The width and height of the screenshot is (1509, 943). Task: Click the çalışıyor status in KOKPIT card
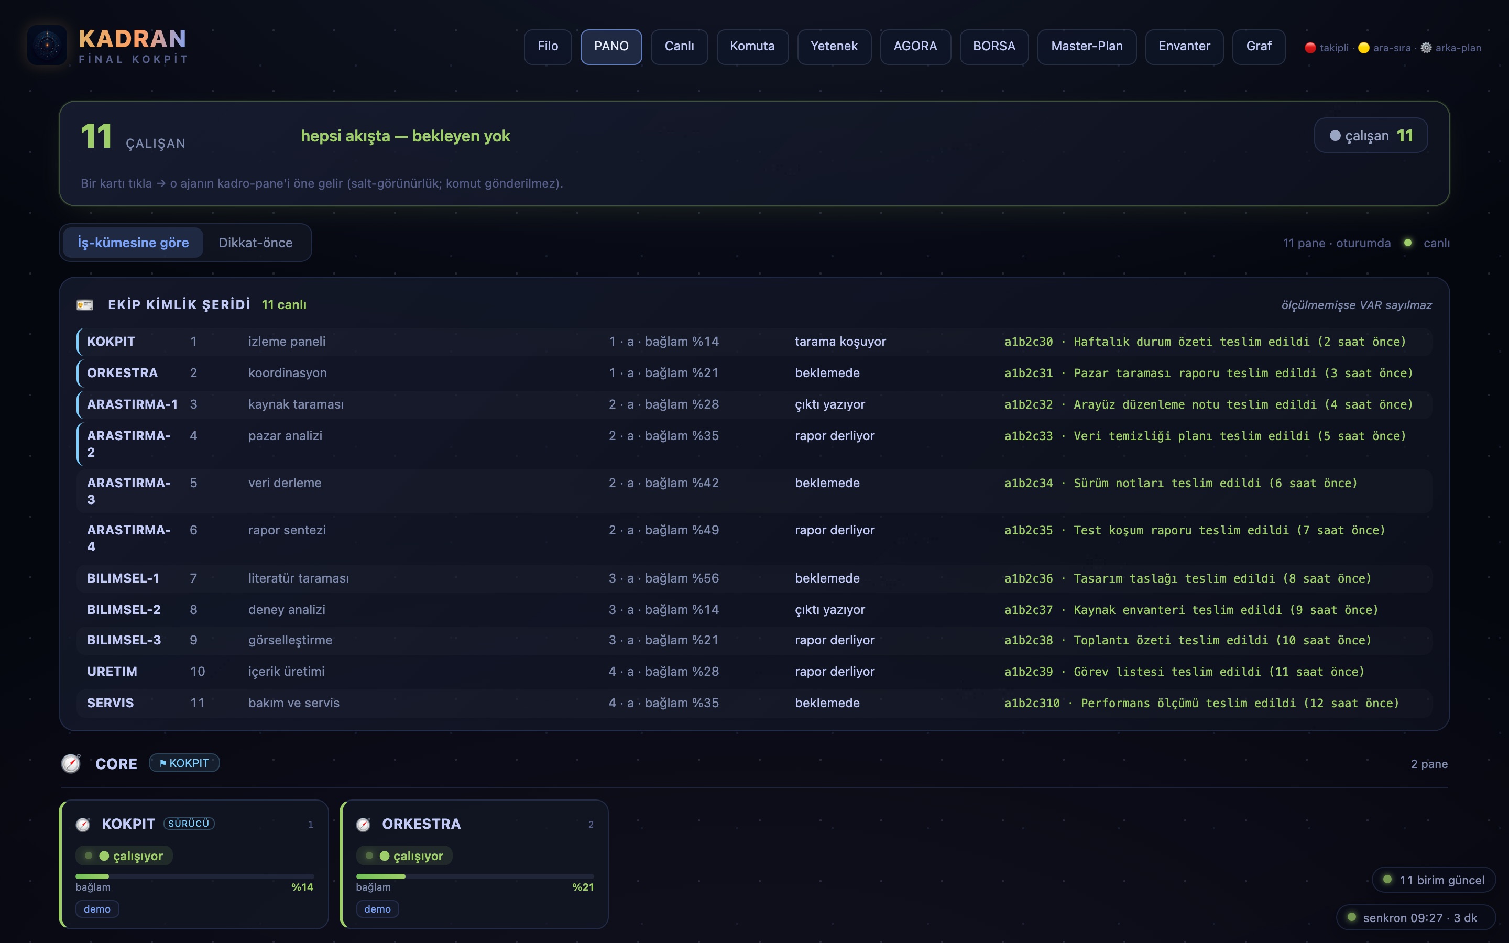click(x=124, y=856)
